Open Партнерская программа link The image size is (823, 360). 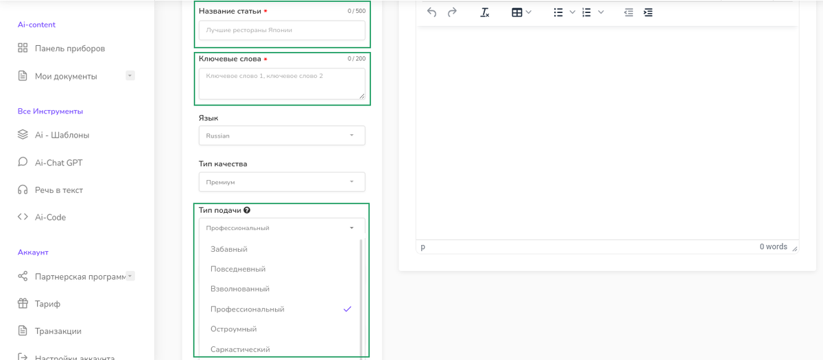(80, 277)
